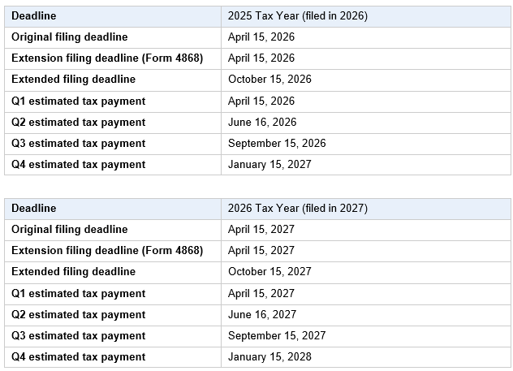Click Extended filing deadline in second table
This screenshot has height=371, width=513.
[x=74, y=272]
